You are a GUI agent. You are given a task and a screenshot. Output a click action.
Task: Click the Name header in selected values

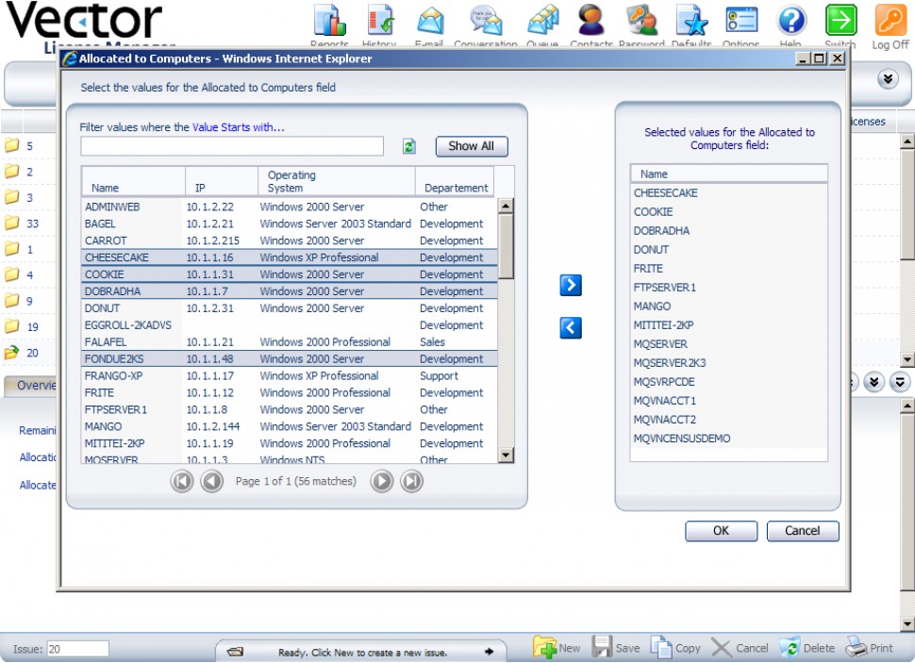728,174
